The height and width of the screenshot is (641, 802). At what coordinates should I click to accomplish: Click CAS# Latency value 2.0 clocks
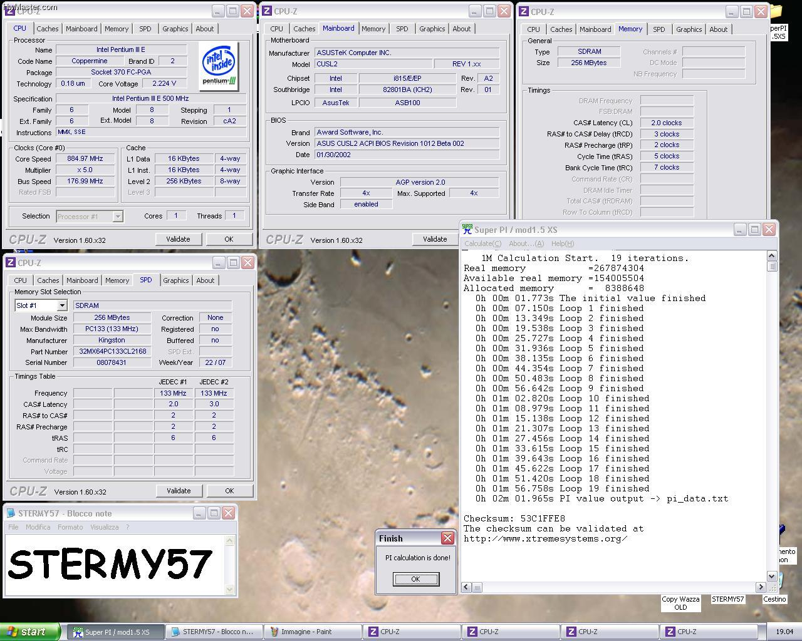click(667, 123)
